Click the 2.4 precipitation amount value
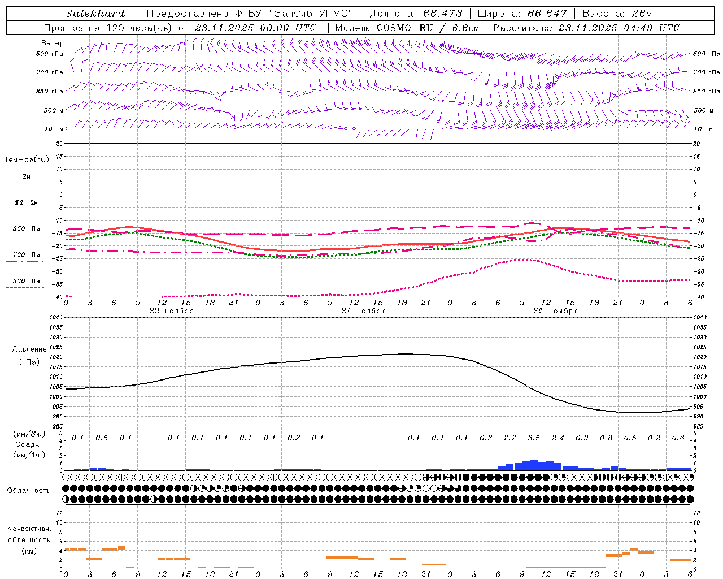Image resolution: width=723 pixels, height=579 pixels. click(558, 438)
